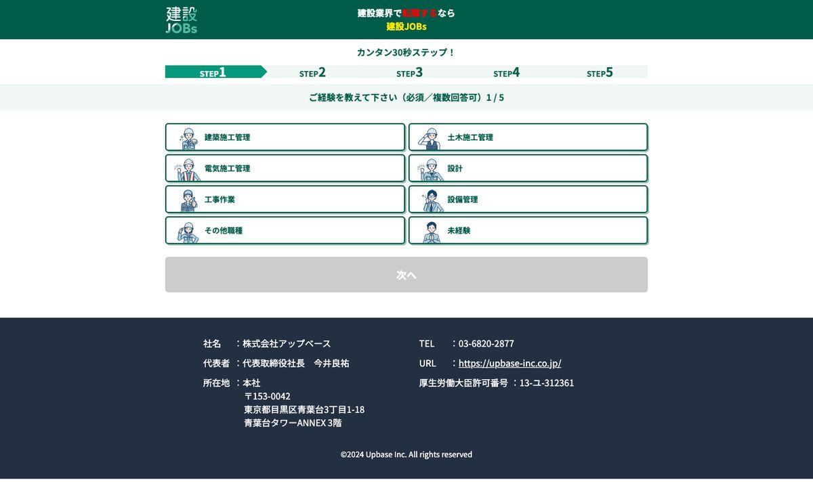Click license number 13-ユ-312361

point(547,383)
